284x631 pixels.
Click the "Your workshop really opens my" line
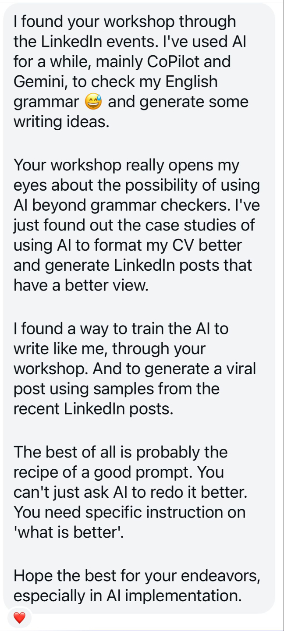127,165
